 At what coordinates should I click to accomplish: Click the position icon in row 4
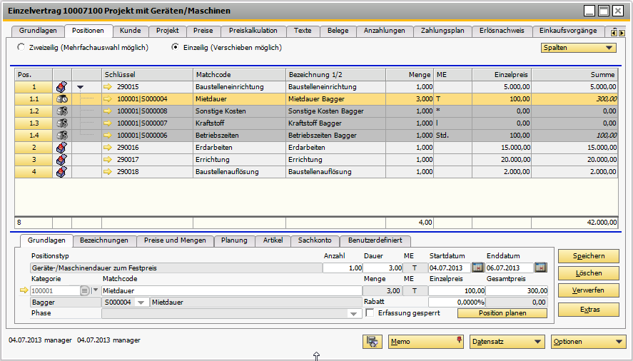pos(62,172)
